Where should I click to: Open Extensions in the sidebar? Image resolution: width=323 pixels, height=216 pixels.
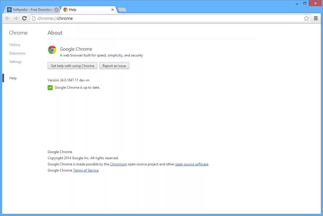pos(17,53)
